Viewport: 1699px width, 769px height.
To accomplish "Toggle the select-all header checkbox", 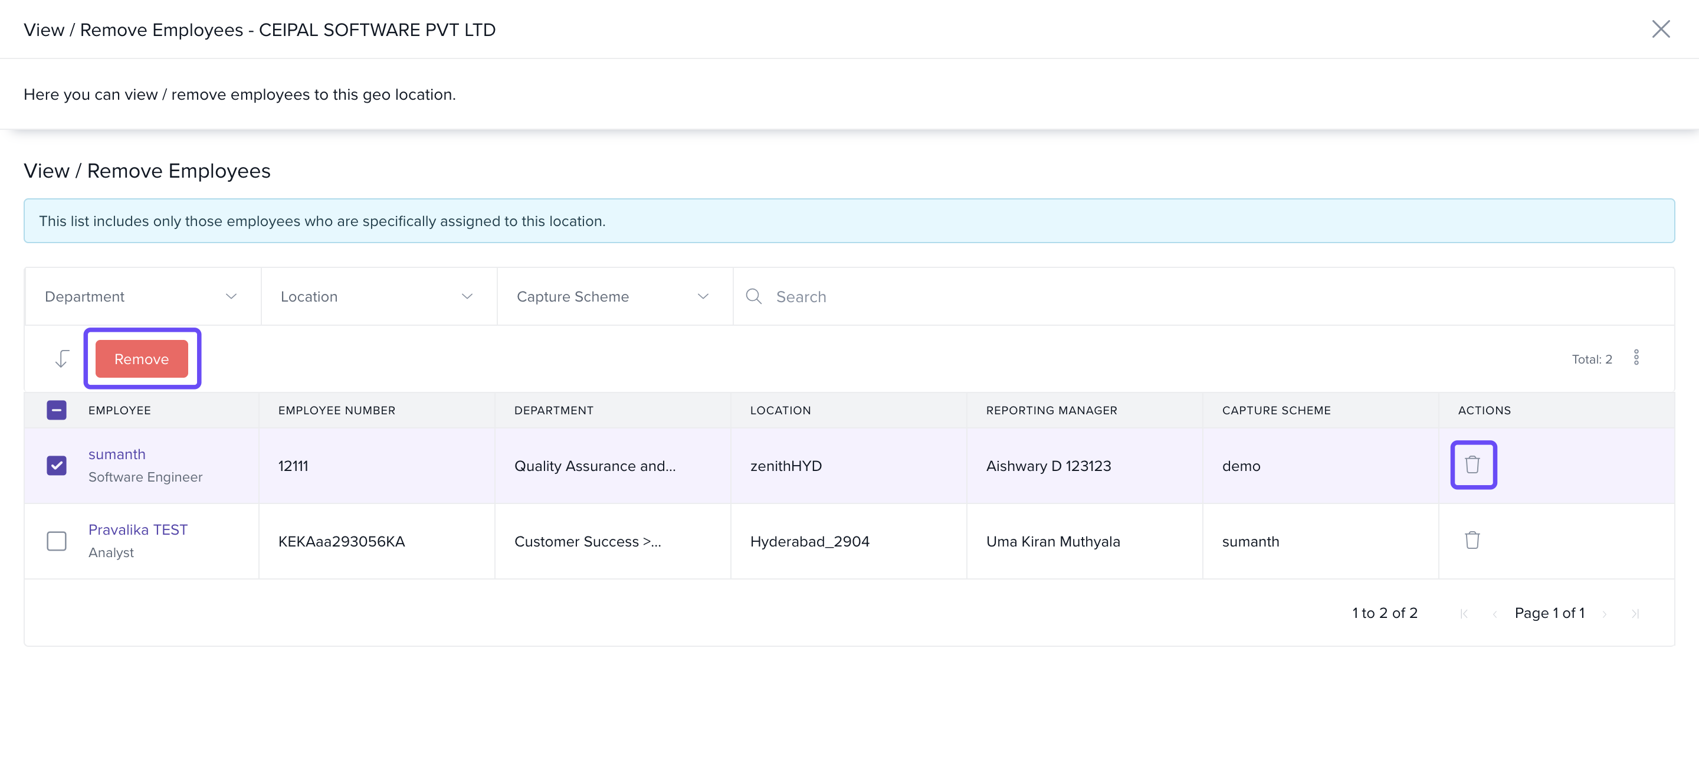I will tap(57, 410).
